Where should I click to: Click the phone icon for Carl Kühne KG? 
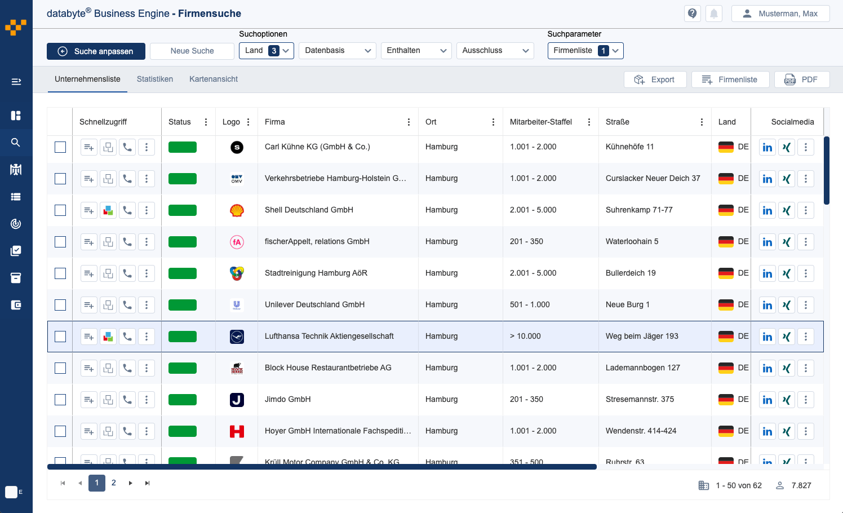[x=127, y=147]
